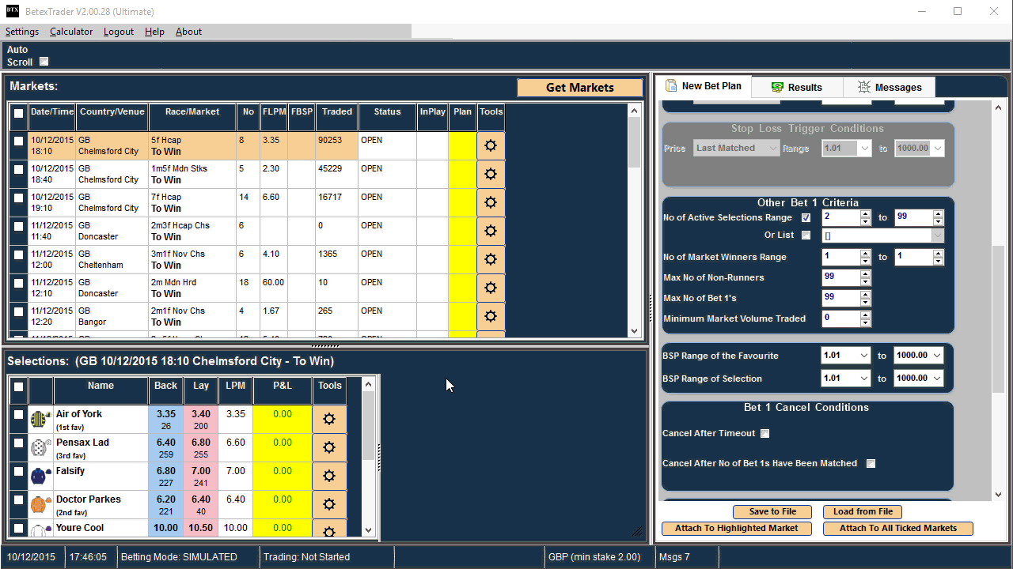Viewport: 1013px width, 569px height.
Task: Open tools gear for Chelmsford 18:10 market
Action: (x=491, y=145)
